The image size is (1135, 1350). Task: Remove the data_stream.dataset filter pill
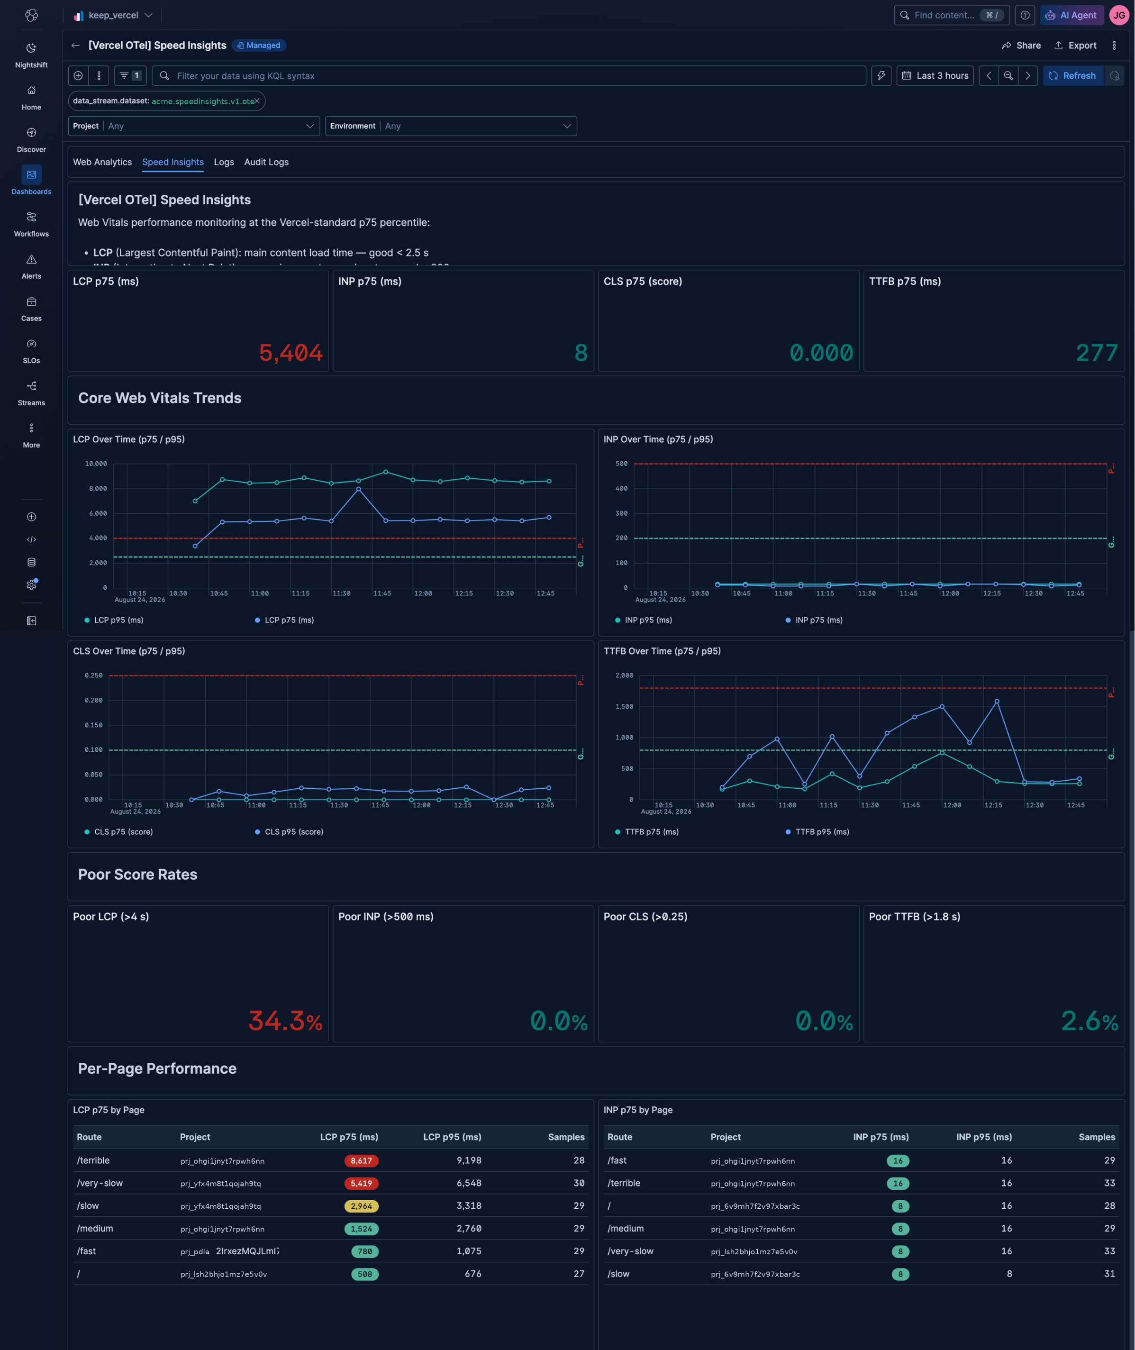(x=257, y=101)
